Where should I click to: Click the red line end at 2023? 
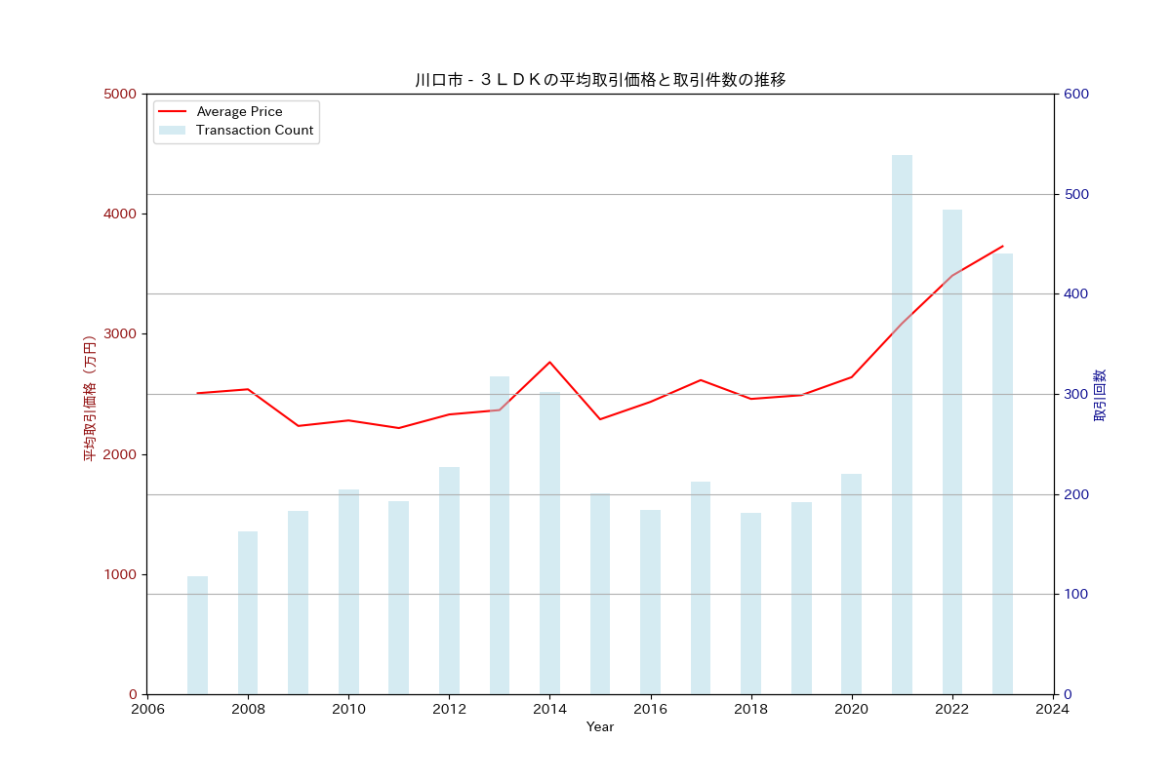click(1002, 247)
